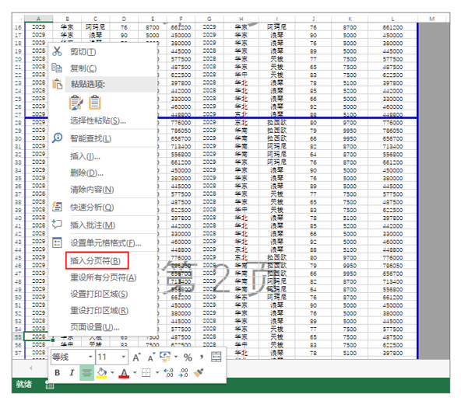Viewport: 461px width, 408px height.
Task: Click cell 397800 in row 57 column L
Action: tap(392, 353)
